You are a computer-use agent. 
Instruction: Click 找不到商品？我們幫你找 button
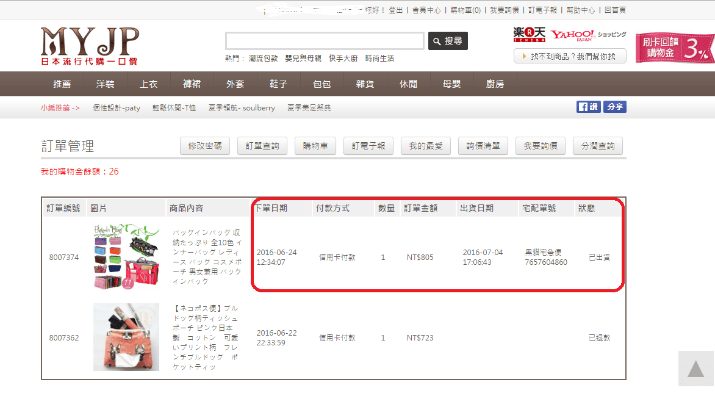(570, 56)
